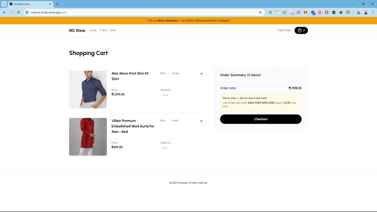Viewport: 377px width, 212px height.
Task: Go back to the previous browser page
Action: tap(4, 12)
